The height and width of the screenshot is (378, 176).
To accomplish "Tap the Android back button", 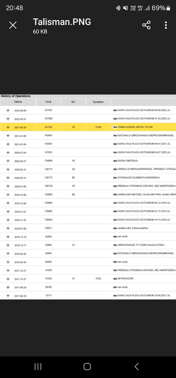I will pyautogui.click(x=136, y=367).
